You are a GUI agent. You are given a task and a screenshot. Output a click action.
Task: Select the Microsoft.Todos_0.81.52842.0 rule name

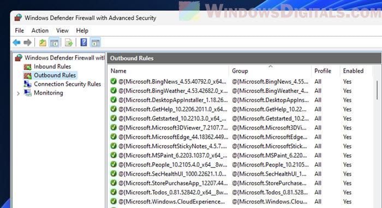coord(173,192)
